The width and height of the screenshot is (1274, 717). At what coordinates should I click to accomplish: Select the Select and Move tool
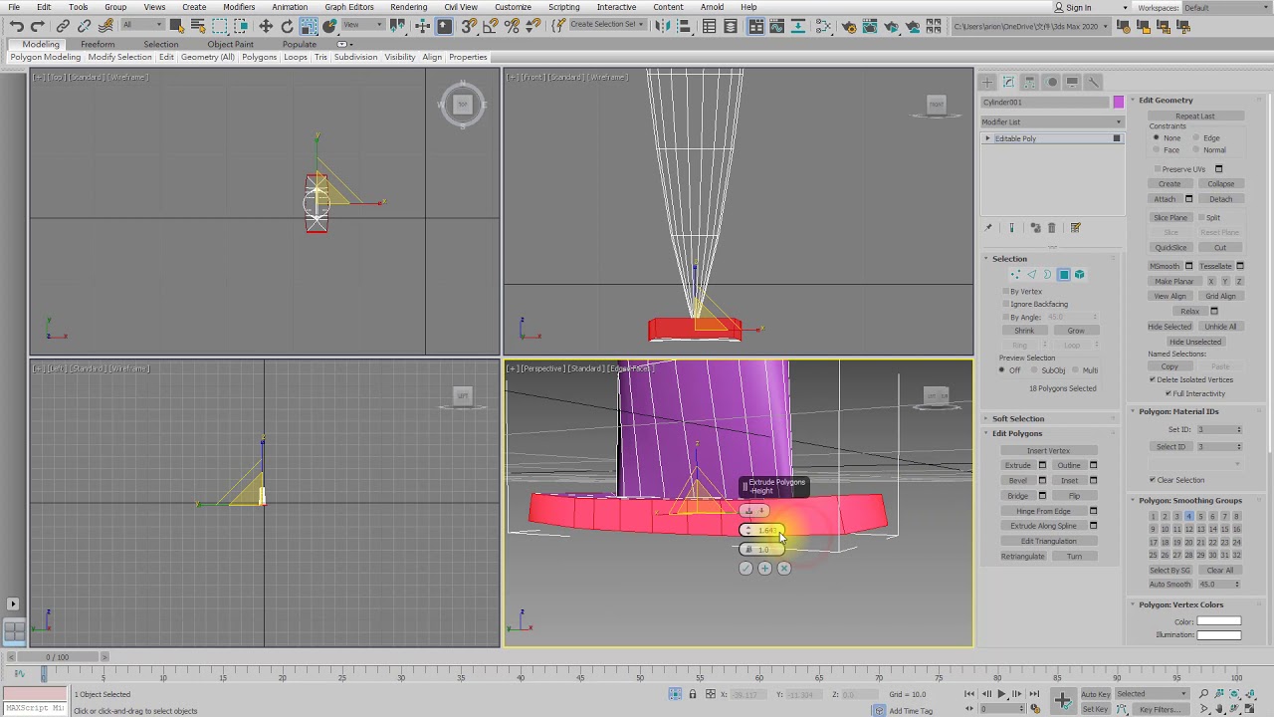click(266, 26)
